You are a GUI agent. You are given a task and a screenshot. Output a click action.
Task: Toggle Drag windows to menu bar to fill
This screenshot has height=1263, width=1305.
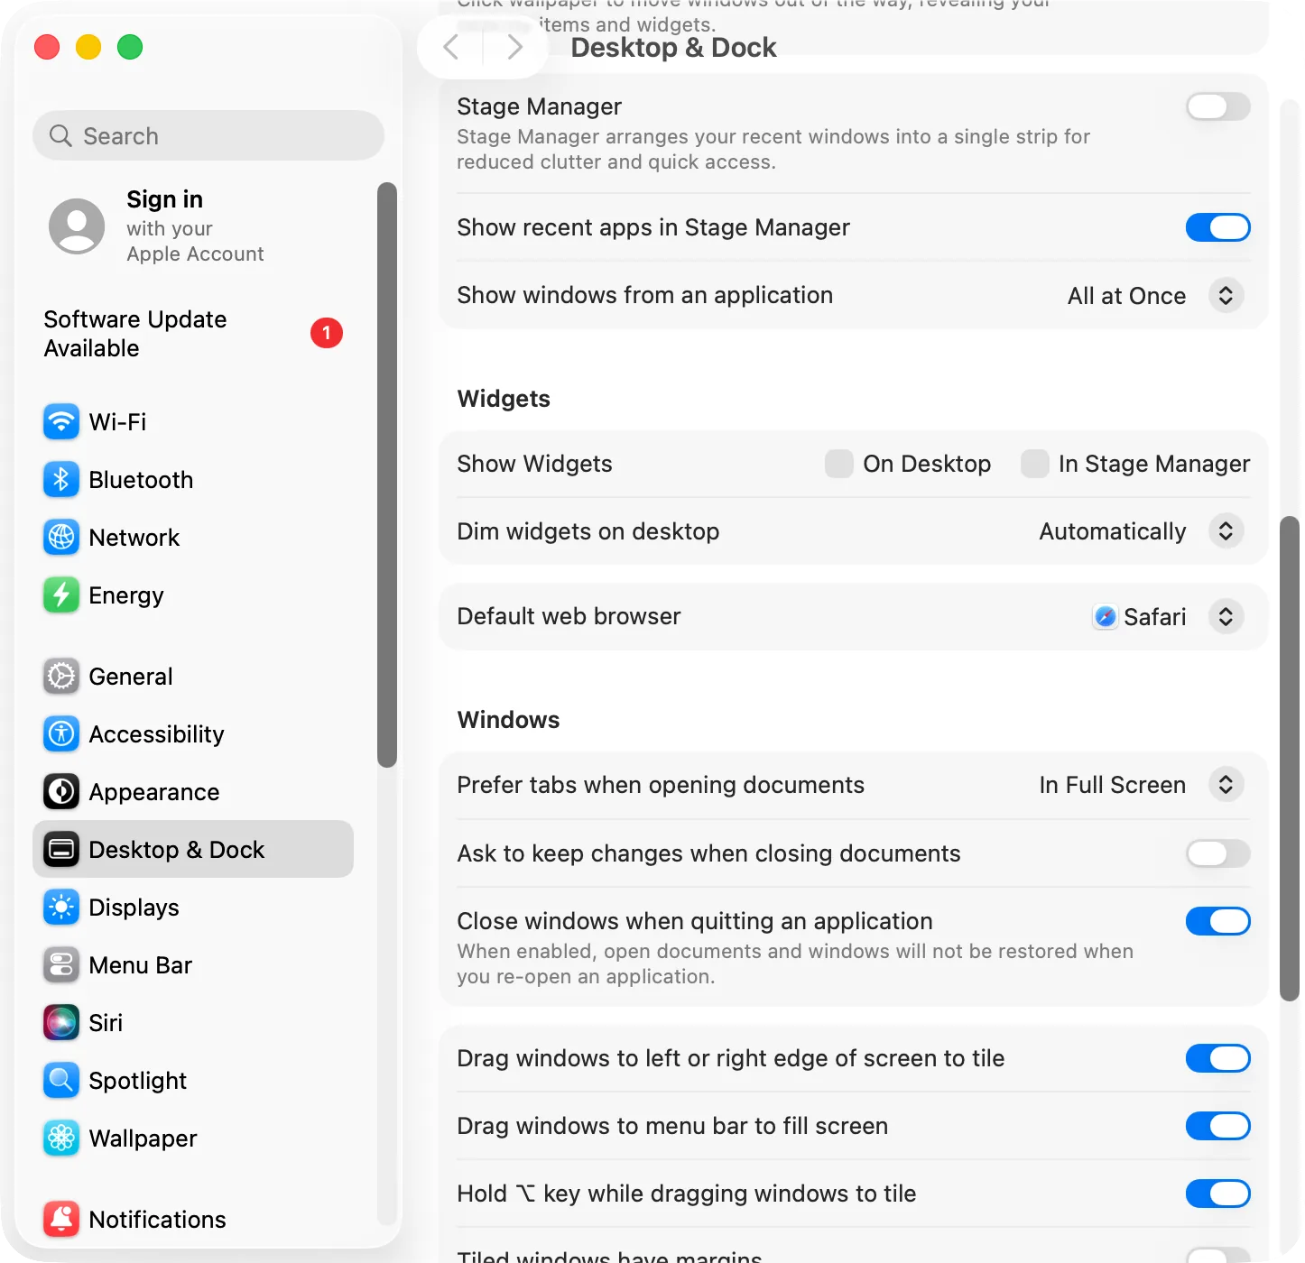1218,1126
